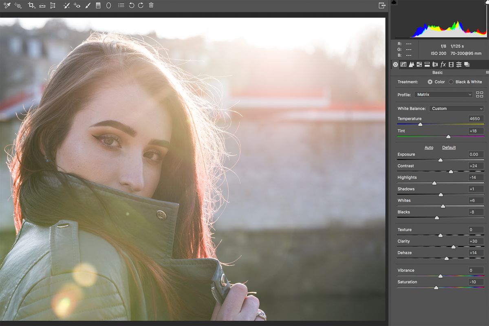Screen dimensions: 489x326
Task: Open the Lens Corrections panel
Action: coord(434,64)
